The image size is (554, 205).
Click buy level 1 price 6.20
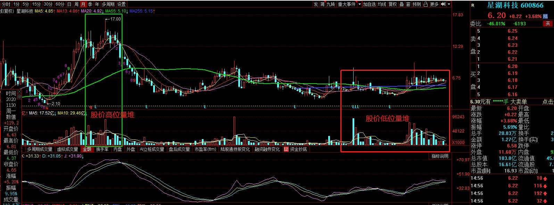click(x=512, y=66)
